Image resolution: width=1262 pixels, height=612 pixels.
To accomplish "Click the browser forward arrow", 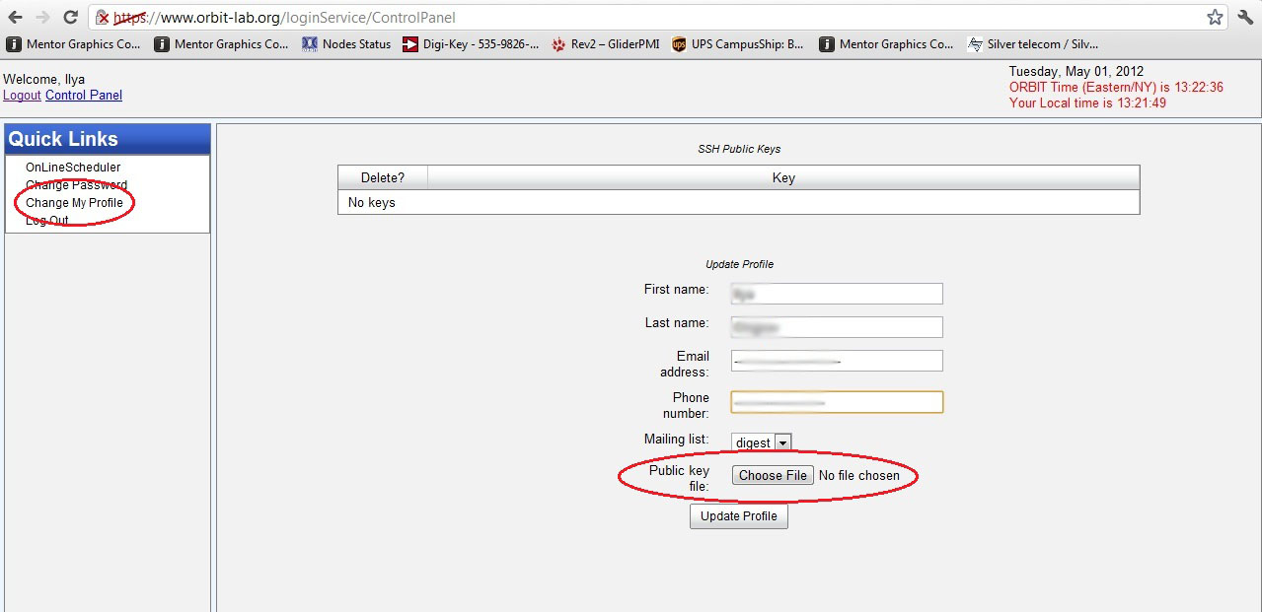I will pos(42,18).
